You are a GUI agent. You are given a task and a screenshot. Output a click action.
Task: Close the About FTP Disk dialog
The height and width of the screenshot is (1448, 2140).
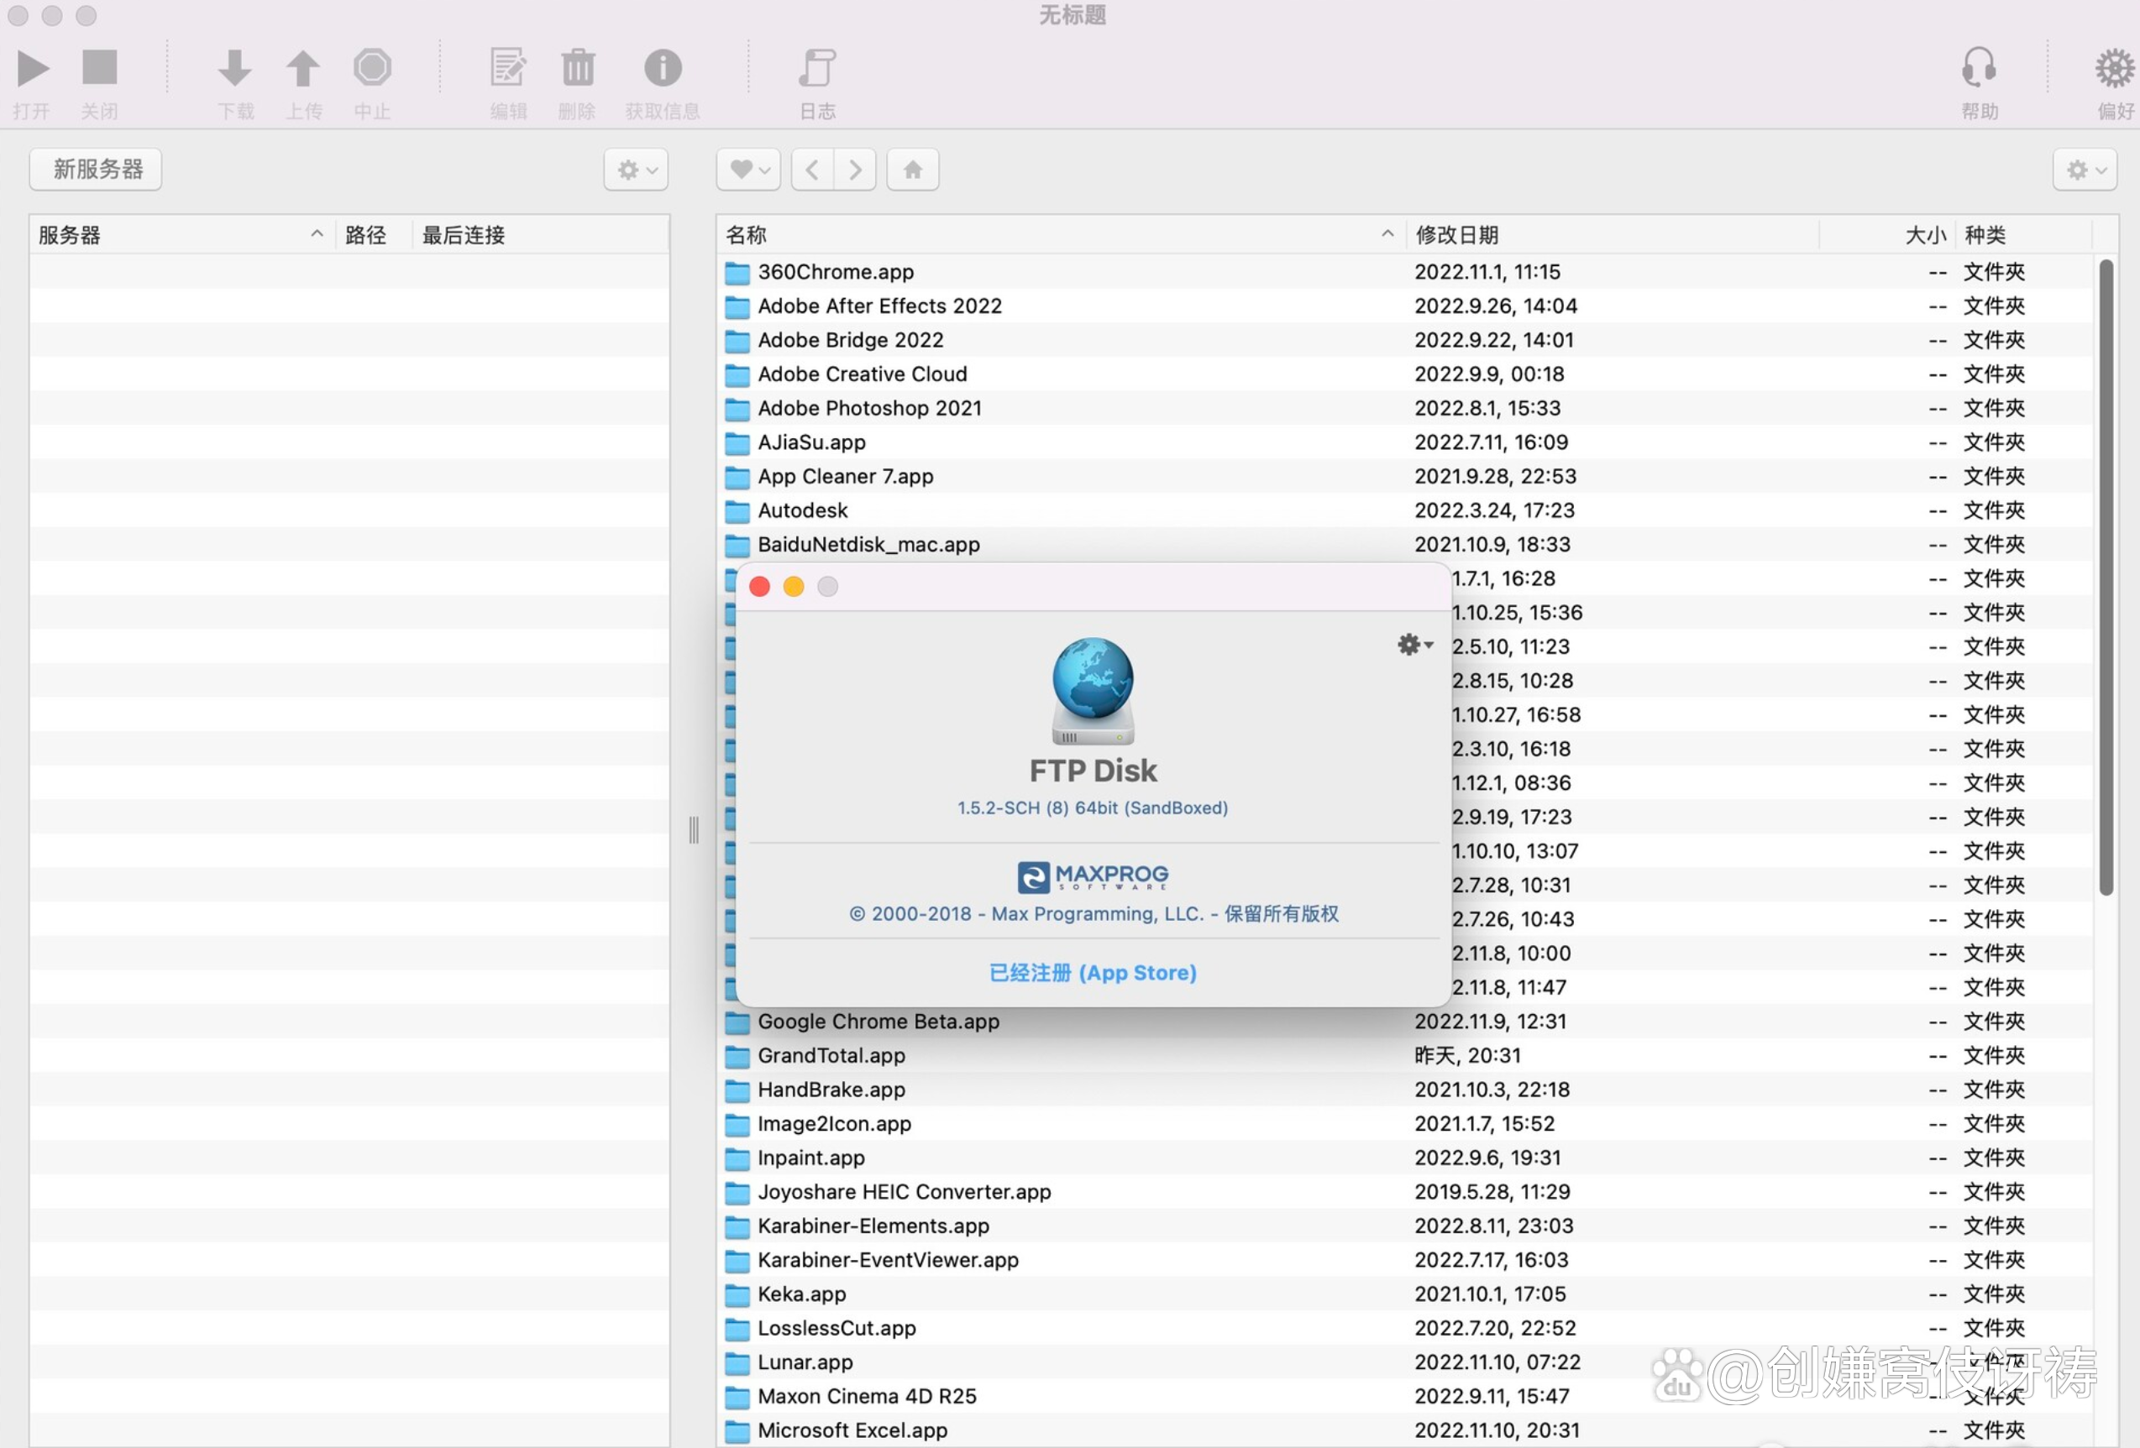pyautogui.click(x=760, y=588)
